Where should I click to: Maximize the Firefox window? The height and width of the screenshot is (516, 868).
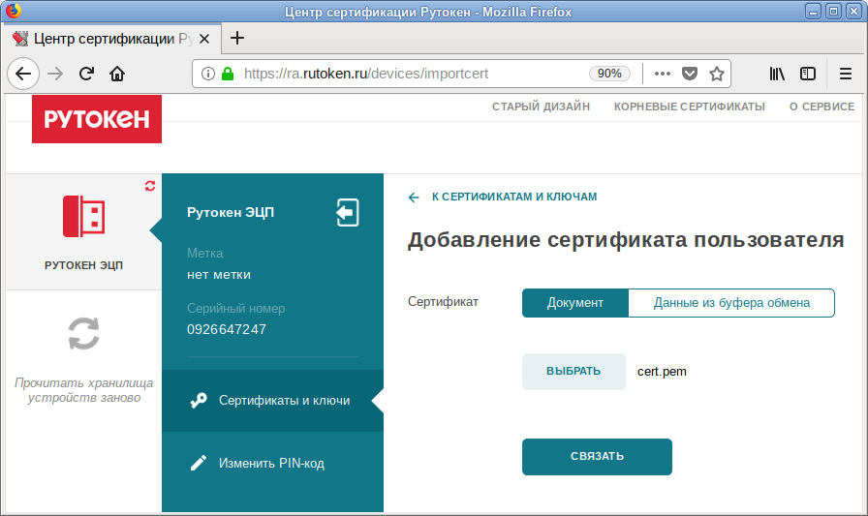point(833,11)
